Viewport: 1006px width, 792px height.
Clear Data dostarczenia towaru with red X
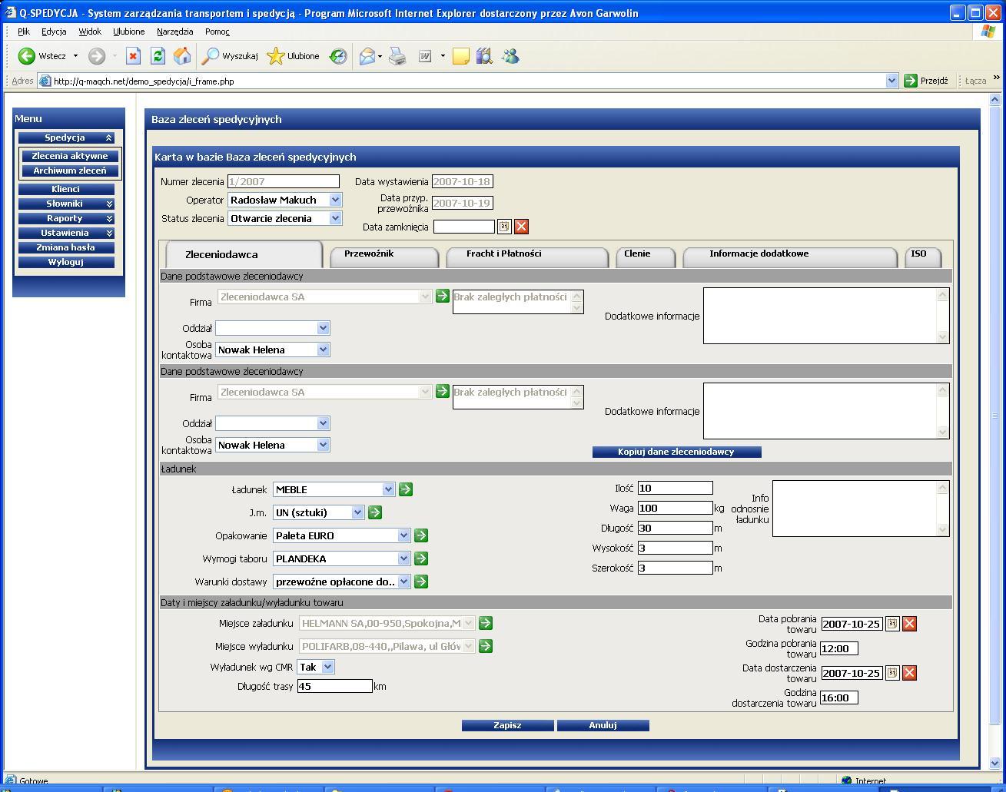click(x=909, y=673)
